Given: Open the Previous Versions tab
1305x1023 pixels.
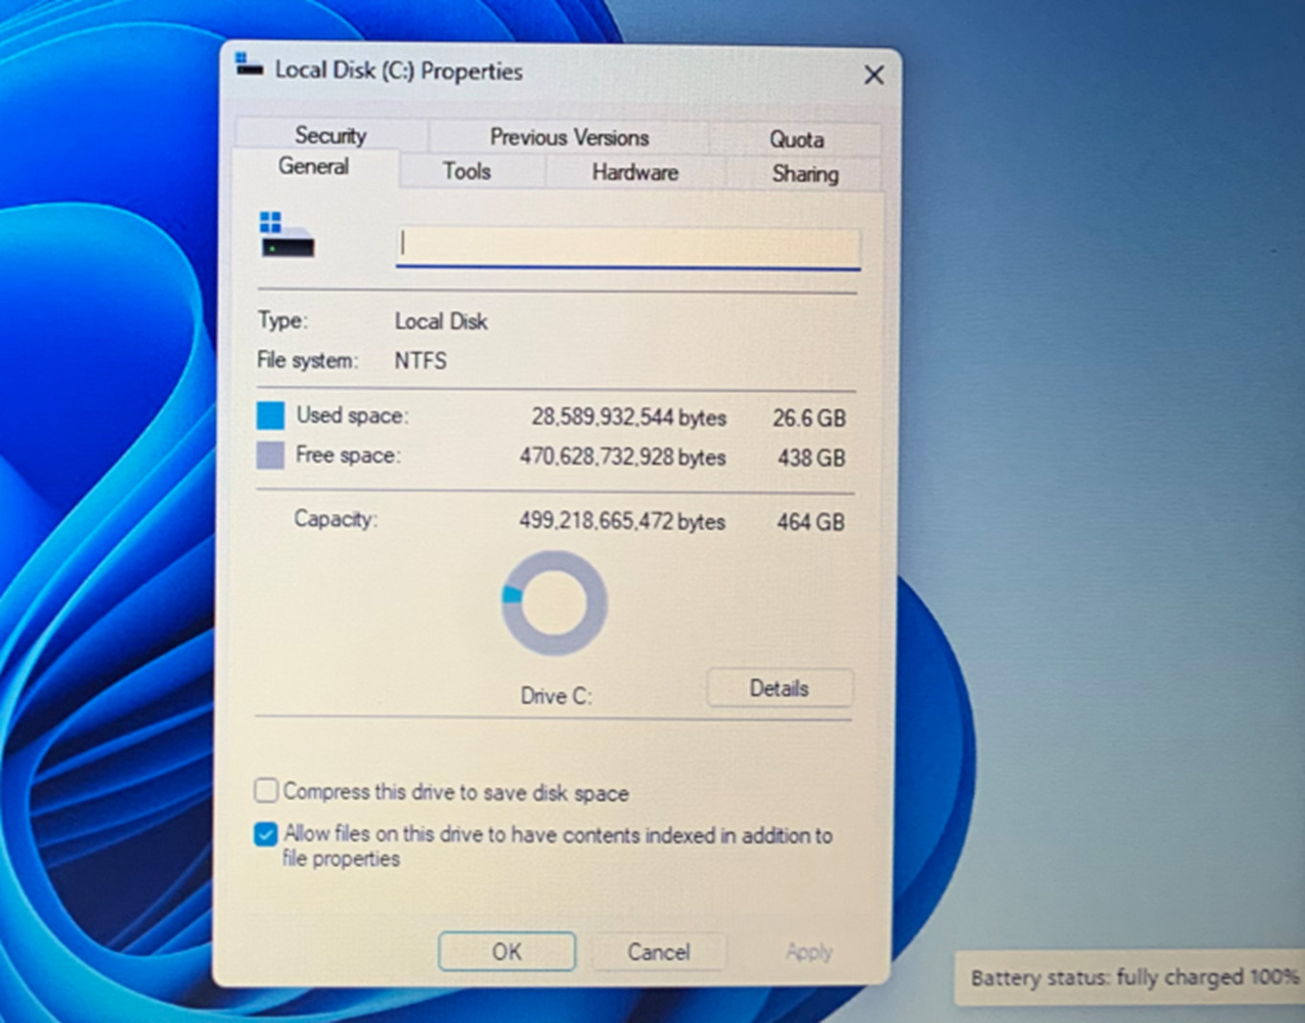Looking at the screenshot, I should click(x=569, y=138).
